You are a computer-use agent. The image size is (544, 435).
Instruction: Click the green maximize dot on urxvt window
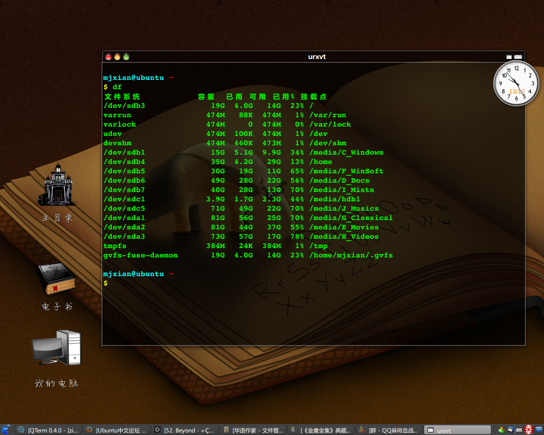point(126,57)
